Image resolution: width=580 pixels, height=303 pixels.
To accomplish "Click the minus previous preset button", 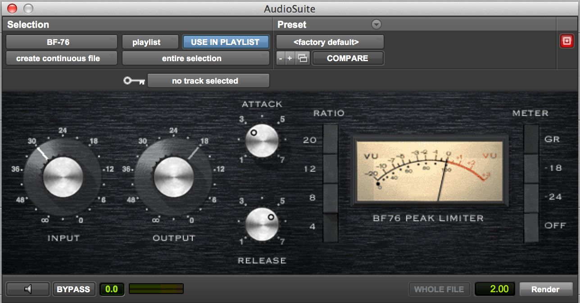I will [281, 58].
